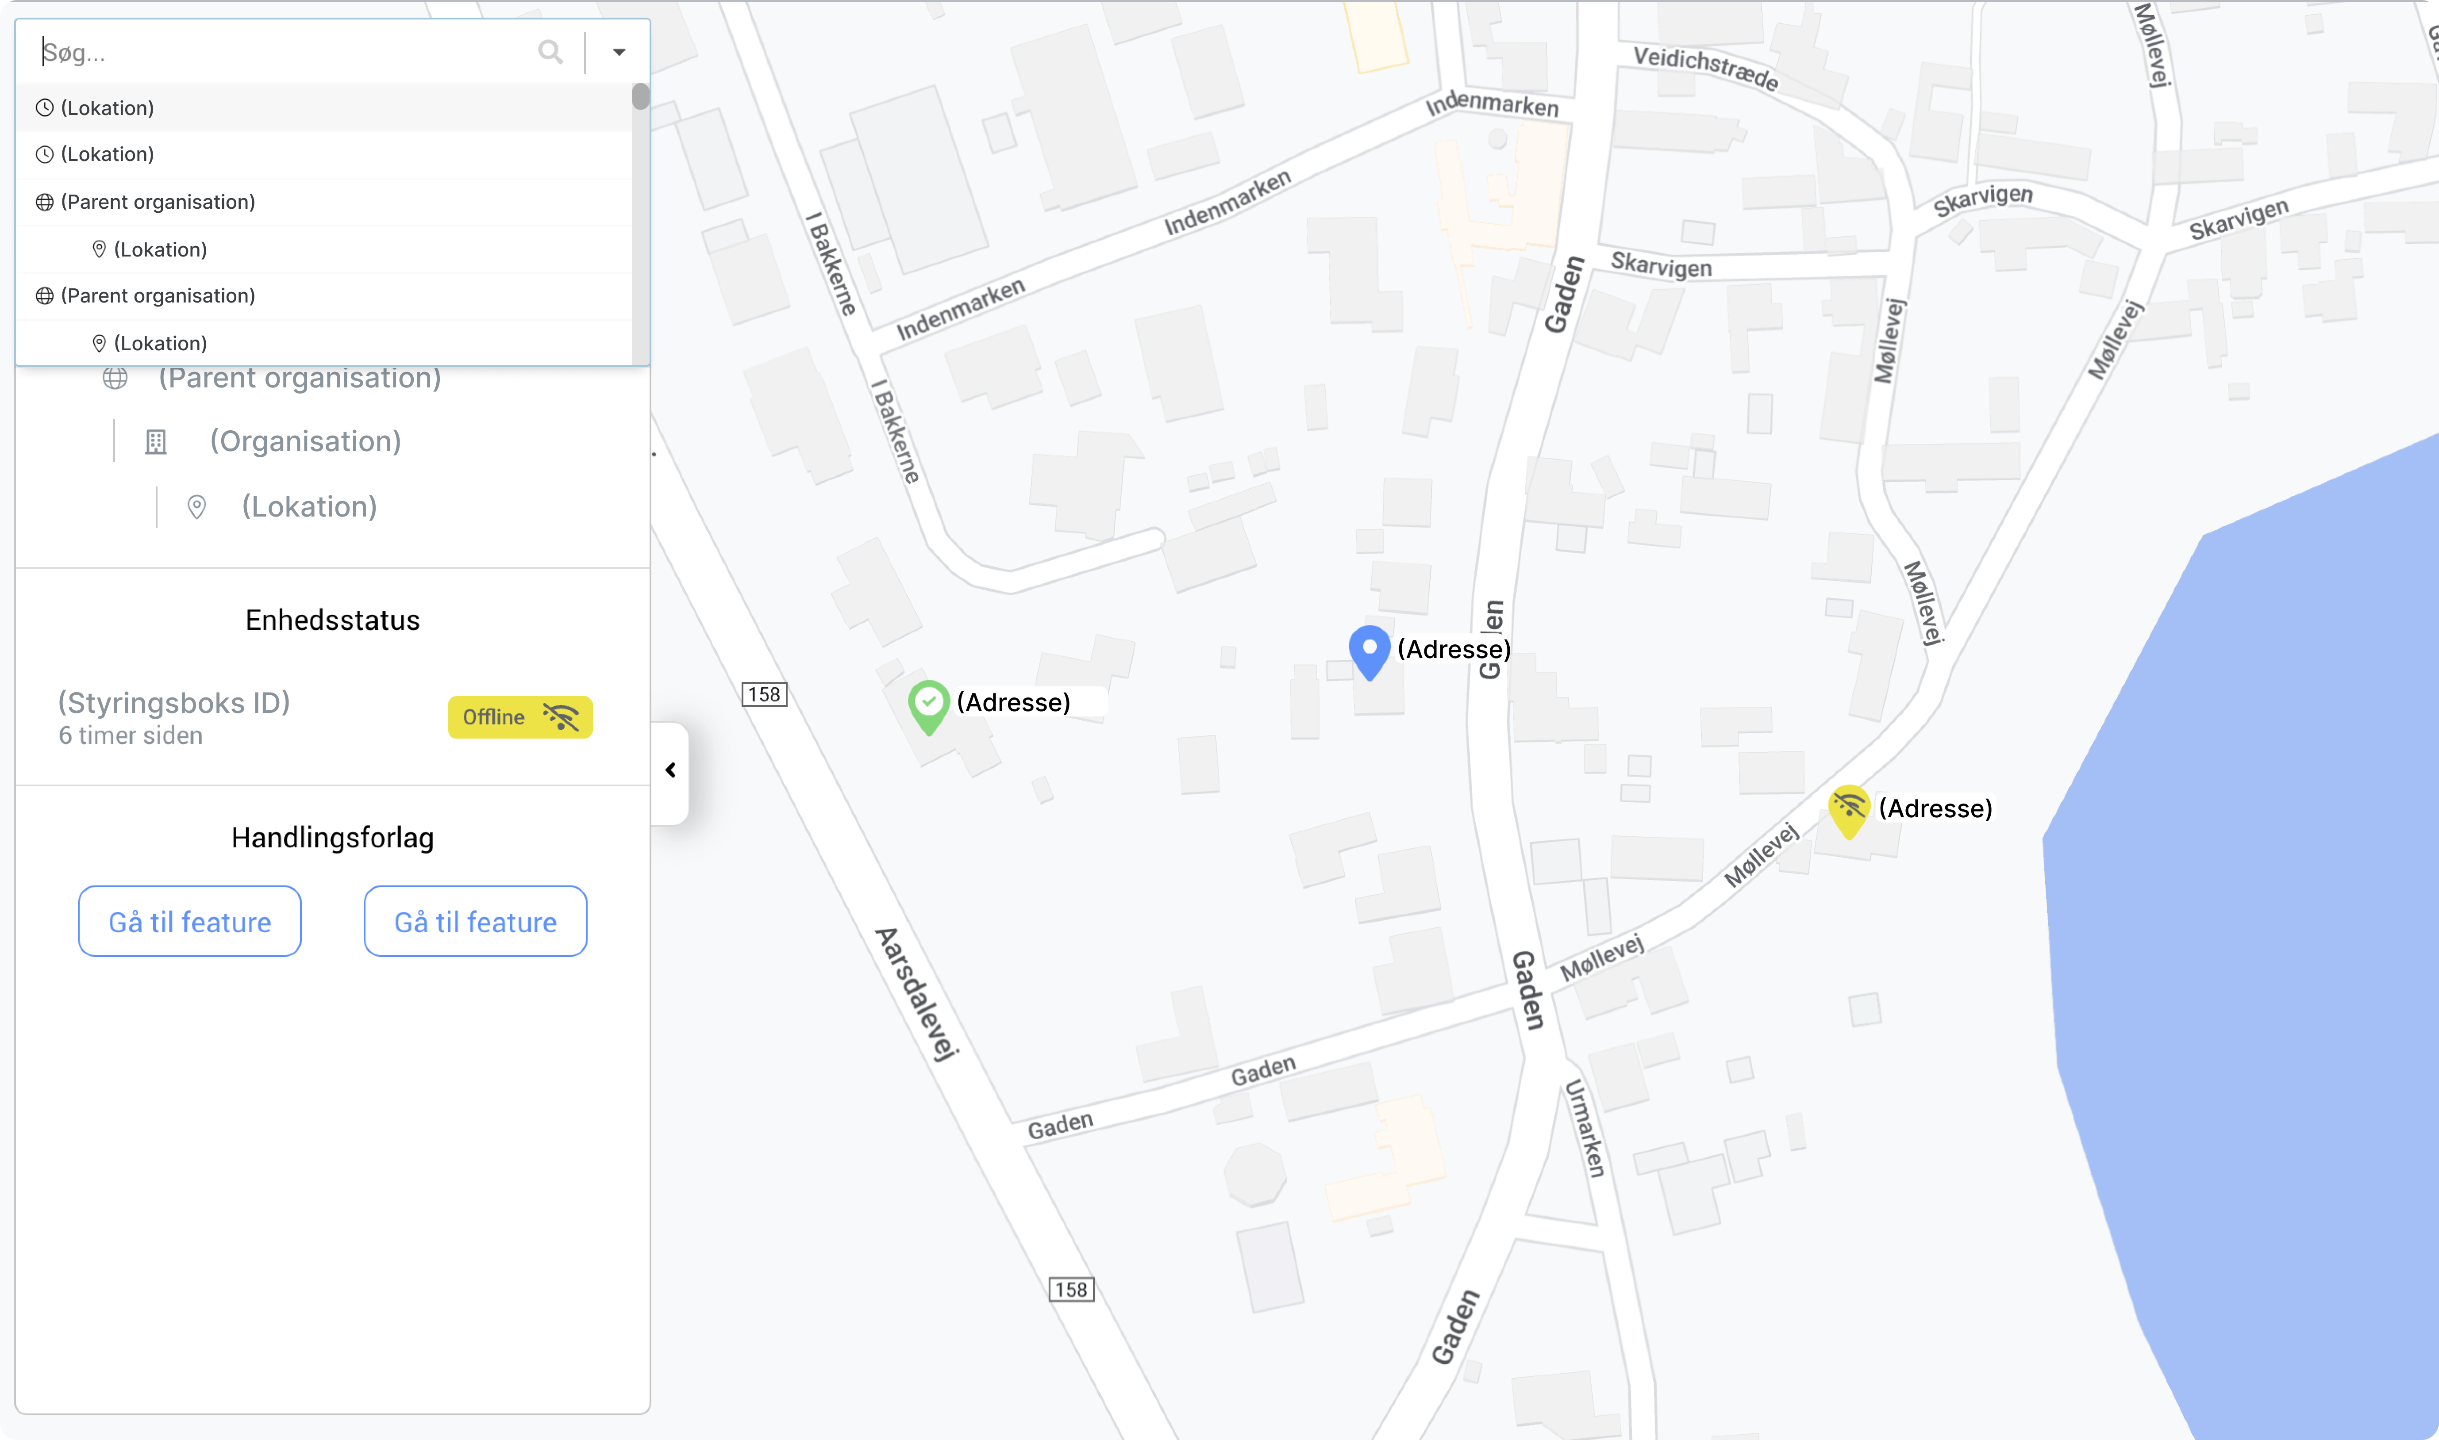Click the left Gå til feature button
2439x1440 pixels.
pyautogui.click(x=190, y=921)
